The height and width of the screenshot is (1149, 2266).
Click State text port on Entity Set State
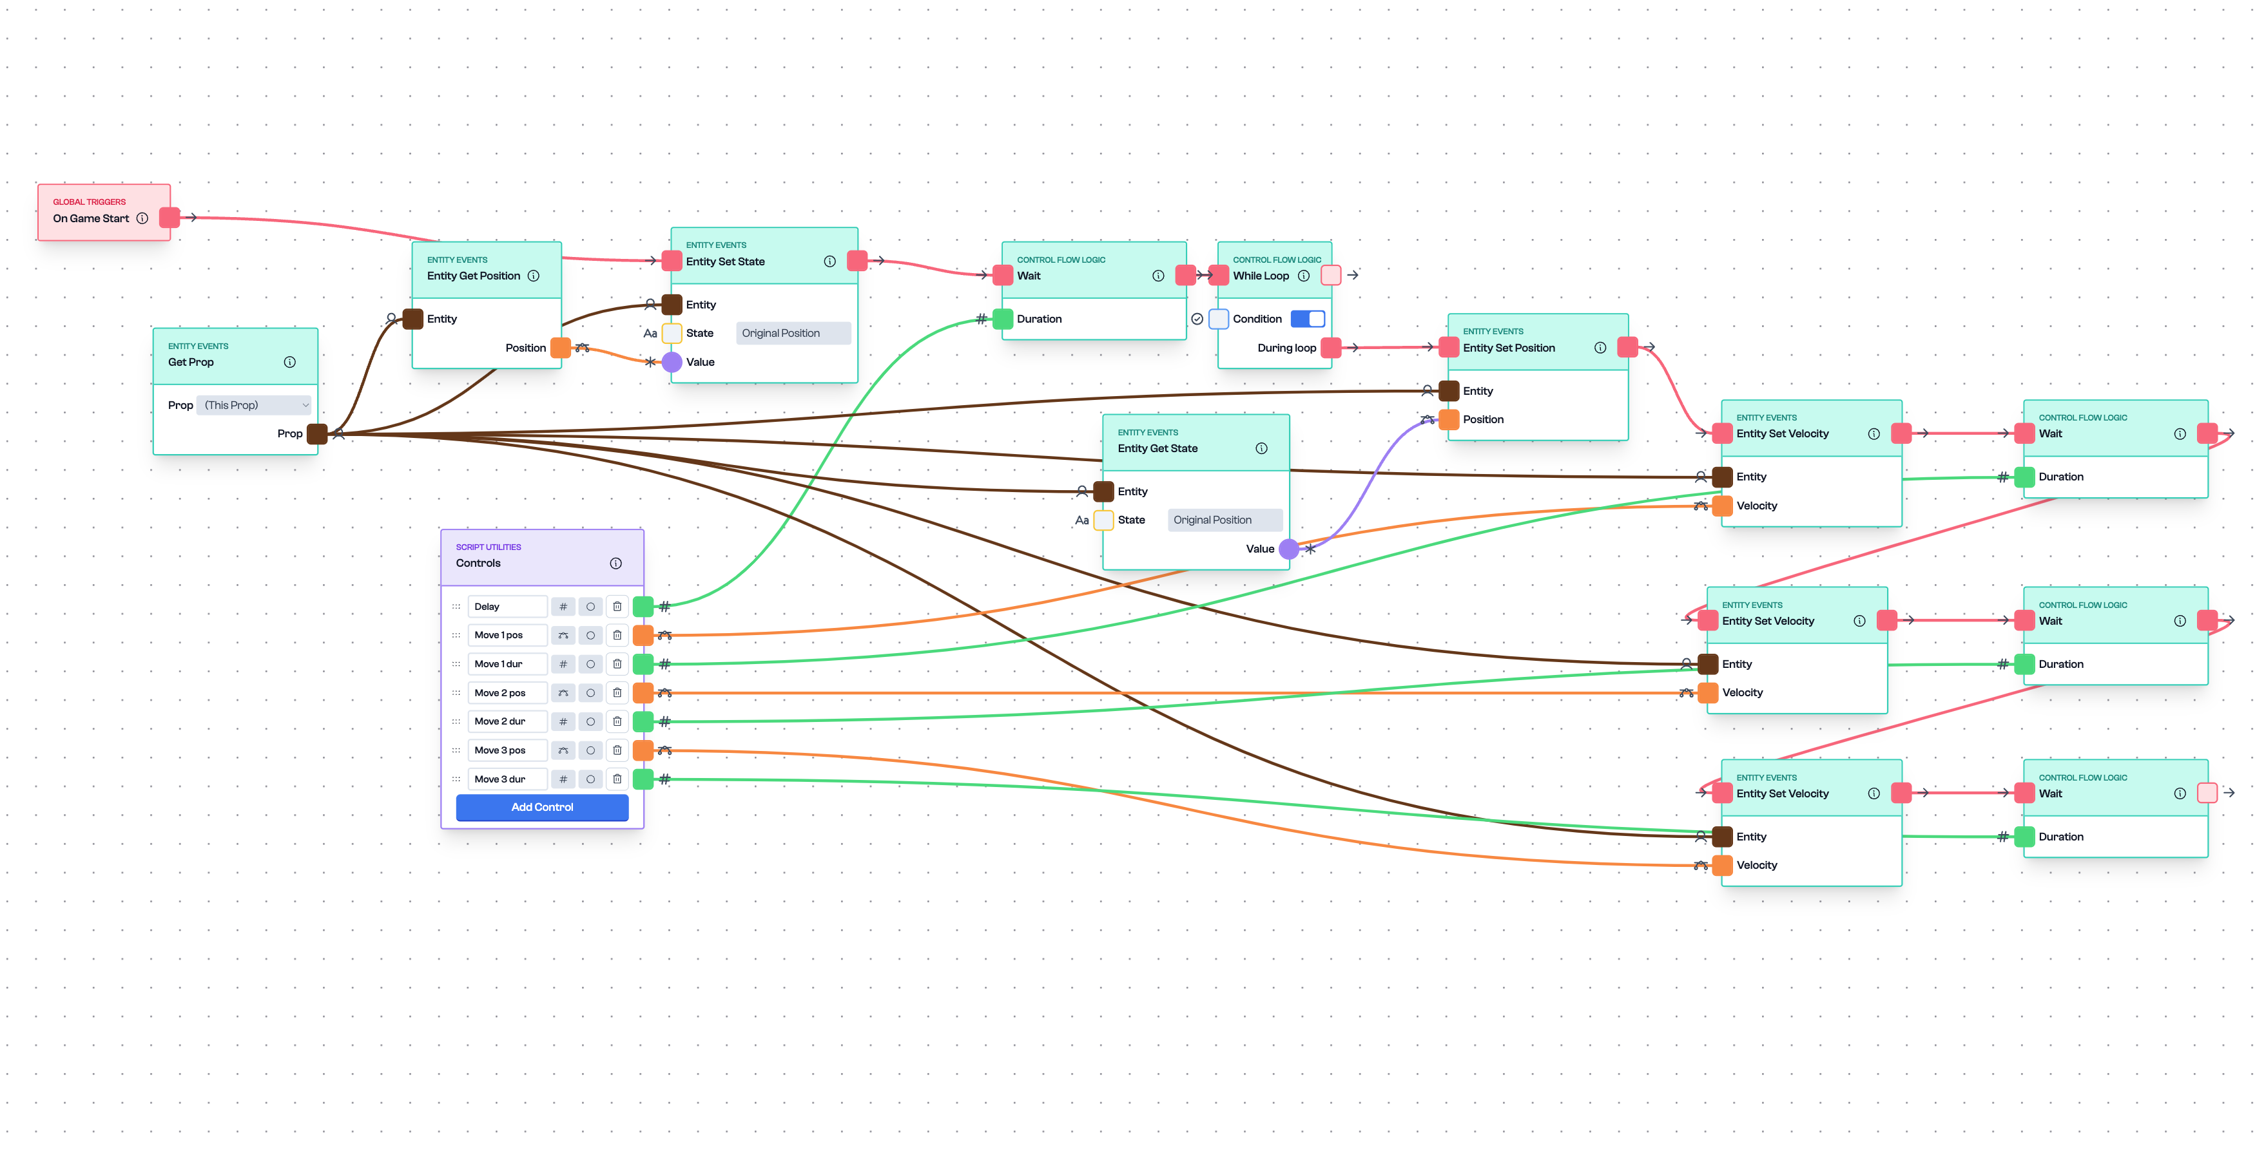(x=672, y=333)
